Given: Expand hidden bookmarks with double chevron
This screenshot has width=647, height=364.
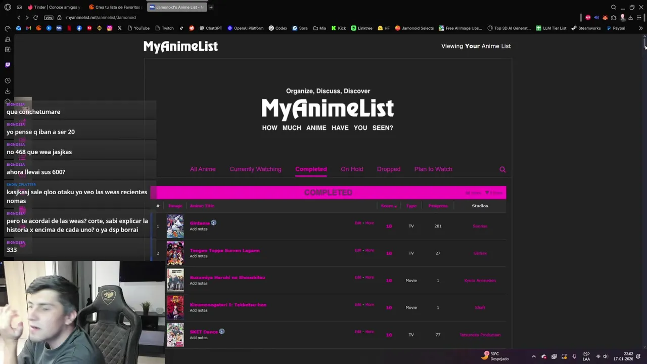Looking at the screenshot, I should [641, 28].
